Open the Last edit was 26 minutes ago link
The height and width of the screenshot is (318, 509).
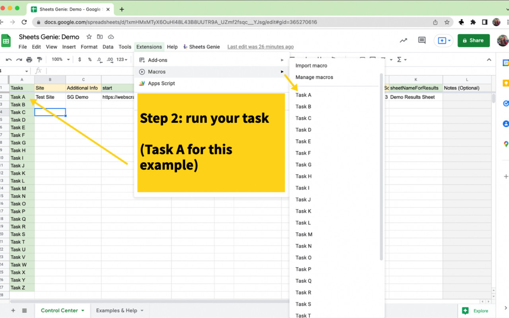click(x=260, y=47)
